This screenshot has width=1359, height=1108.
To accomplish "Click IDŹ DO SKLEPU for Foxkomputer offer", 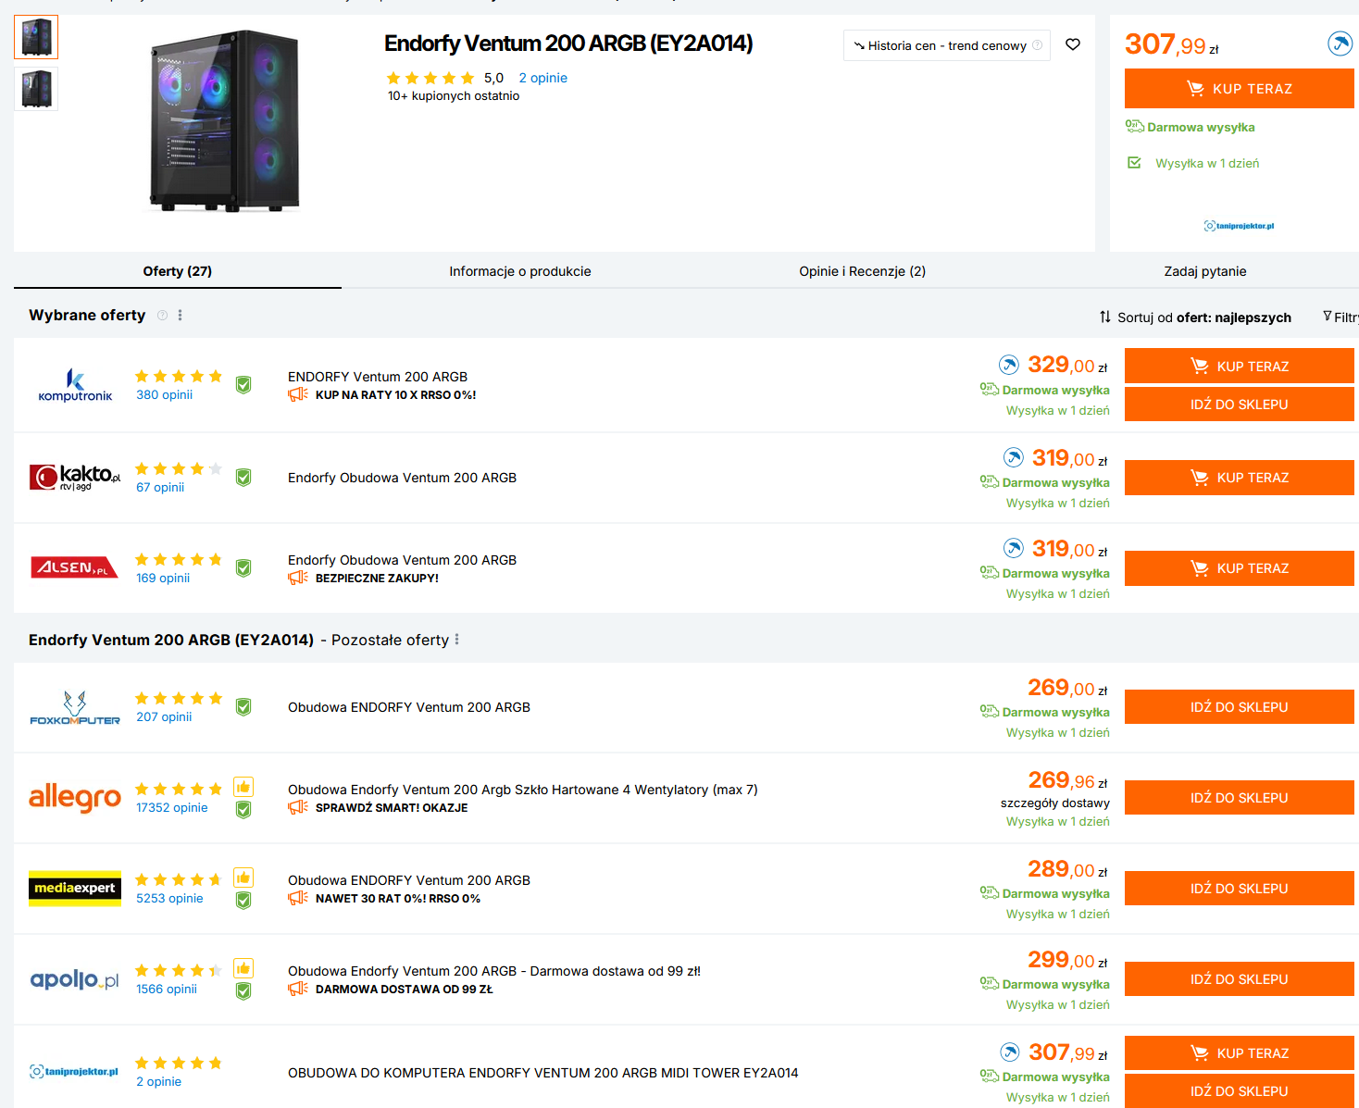I will [x=1240, y=707].
